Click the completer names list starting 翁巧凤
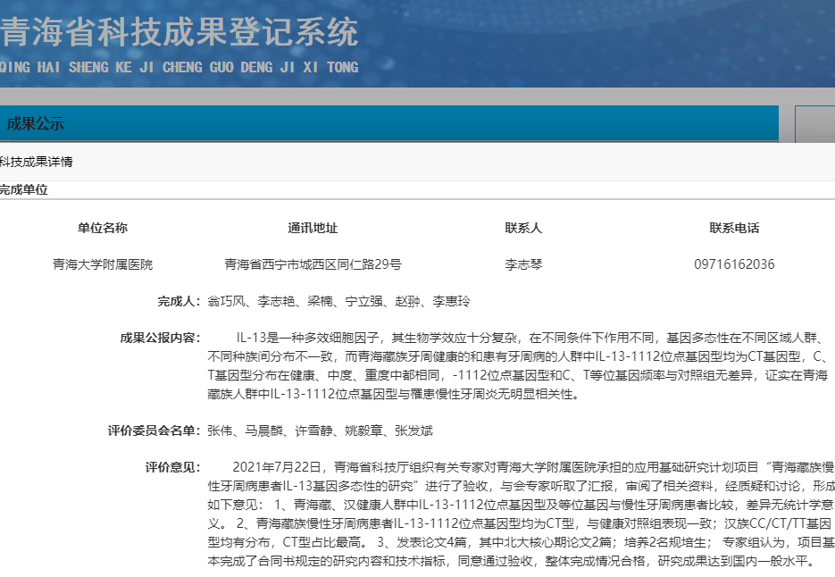This screenshot has height=577, width=835. (338, 301)
